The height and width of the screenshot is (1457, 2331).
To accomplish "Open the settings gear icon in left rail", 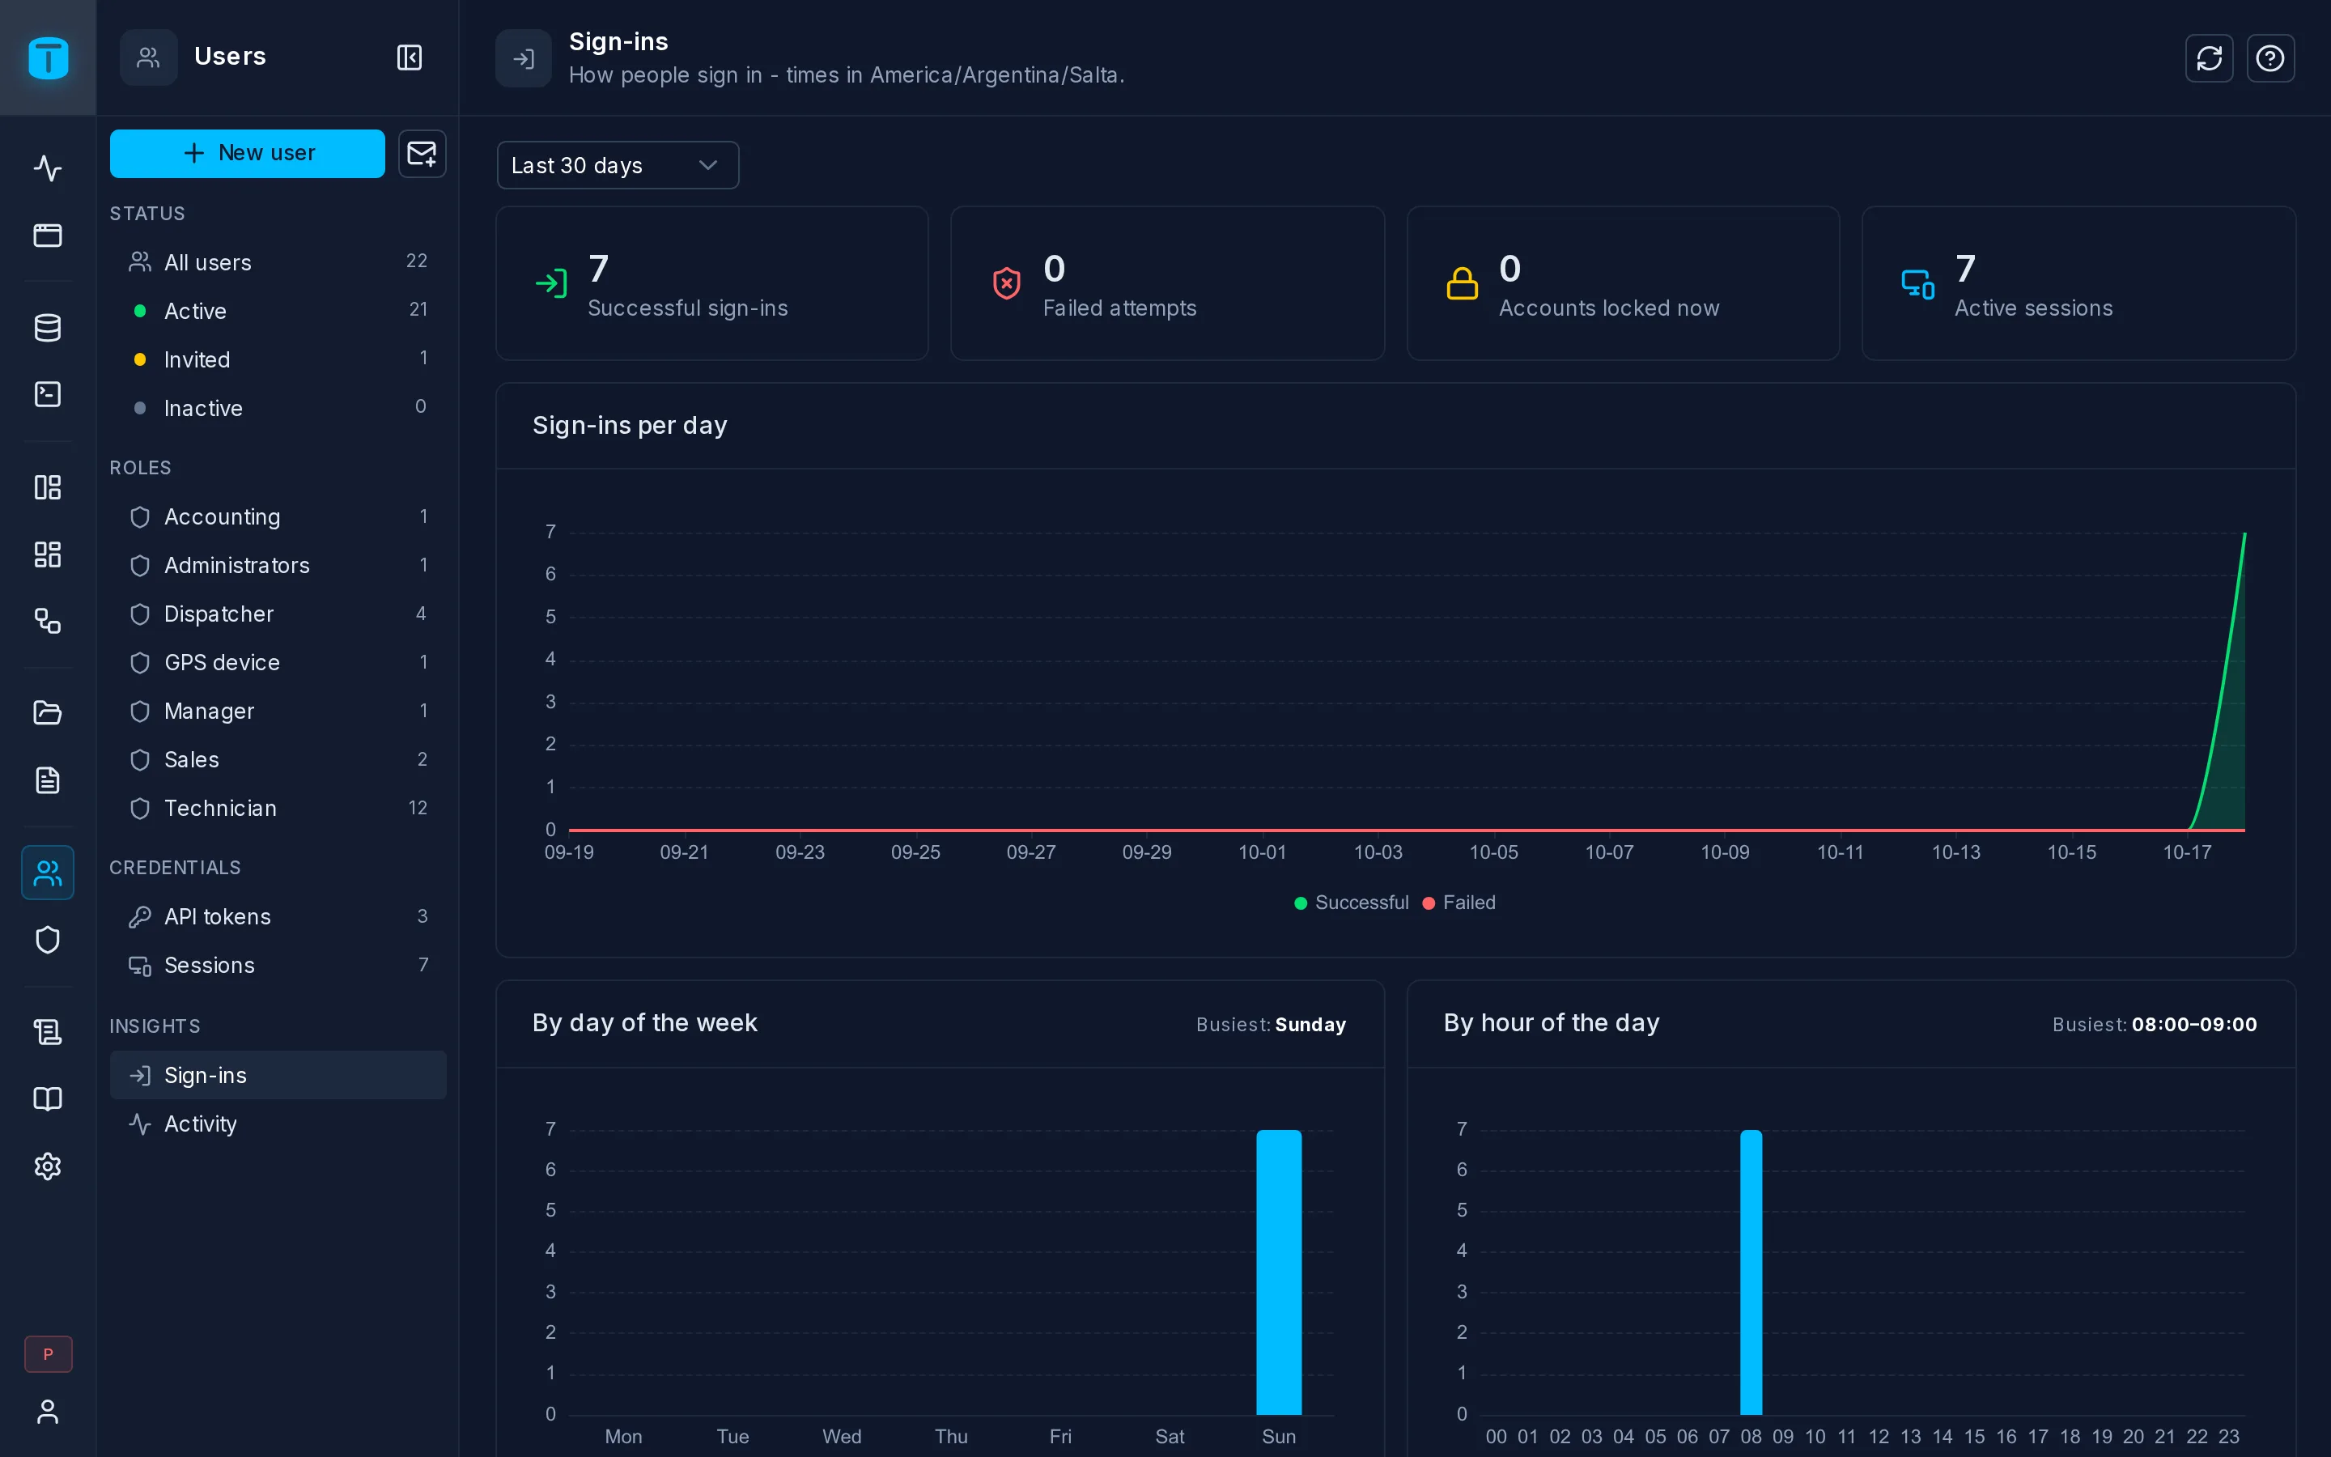I will (47, 1166).
